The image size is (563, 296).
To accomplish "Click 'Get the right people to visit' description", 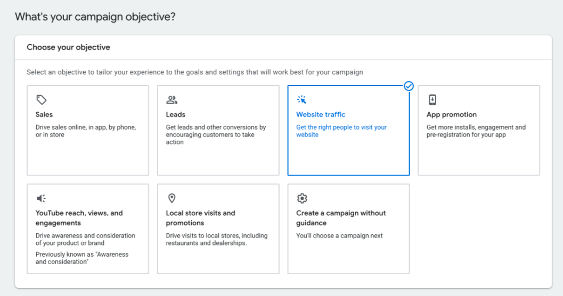I will (341, 131).
